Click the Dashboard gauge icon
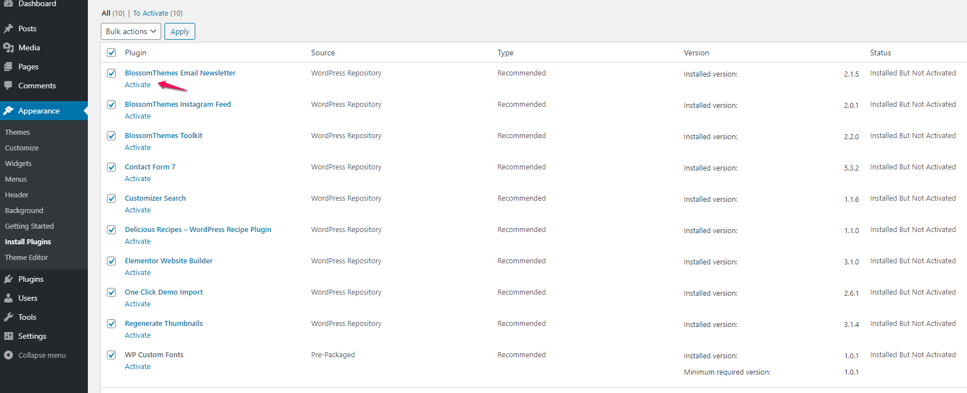The width and height of the screenshot is (967, 393). 8,3
